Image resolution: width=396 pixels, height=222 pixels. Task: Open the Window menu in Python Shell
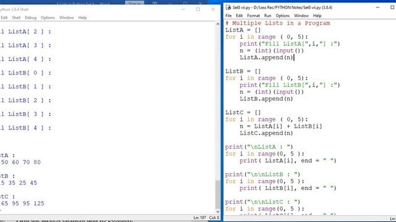(66, 18)
